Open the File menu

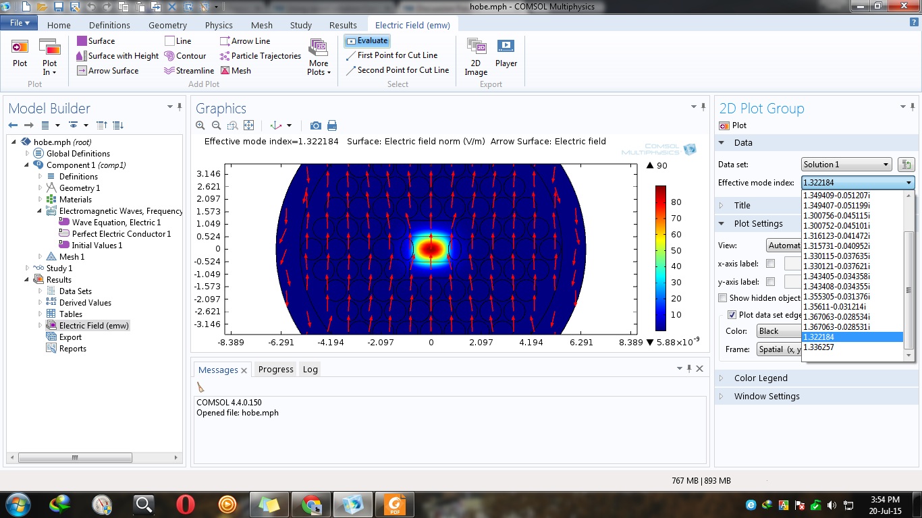pos(20,23)
